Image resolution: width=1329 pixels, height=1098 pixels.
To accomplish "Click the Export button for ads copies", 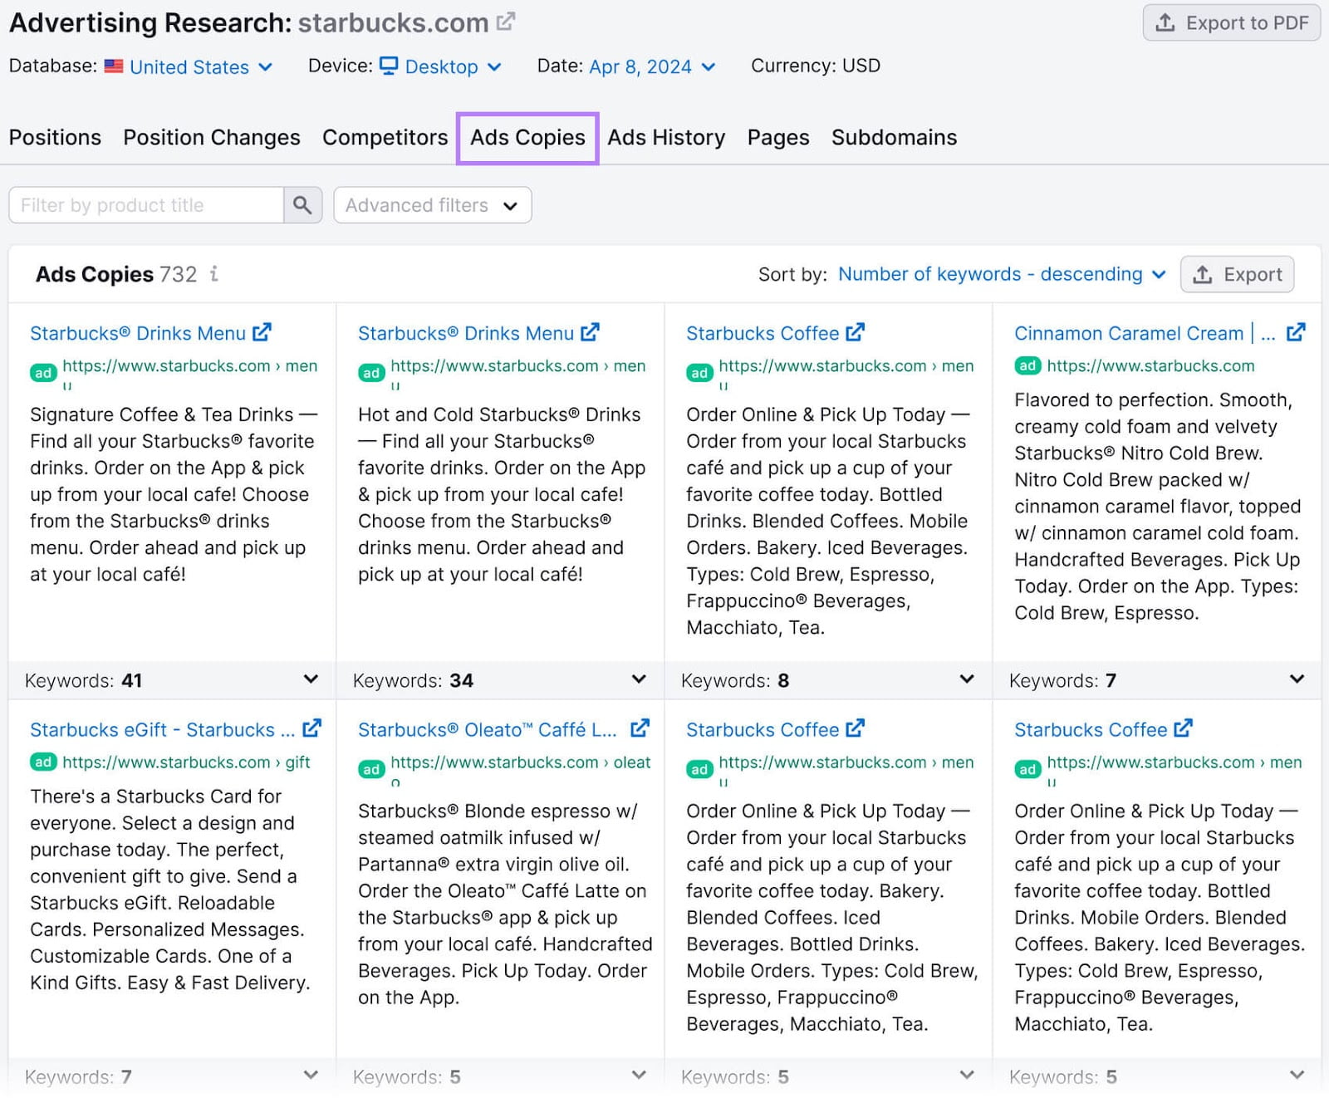I will pyautogui.click(x=1237, y=274).
